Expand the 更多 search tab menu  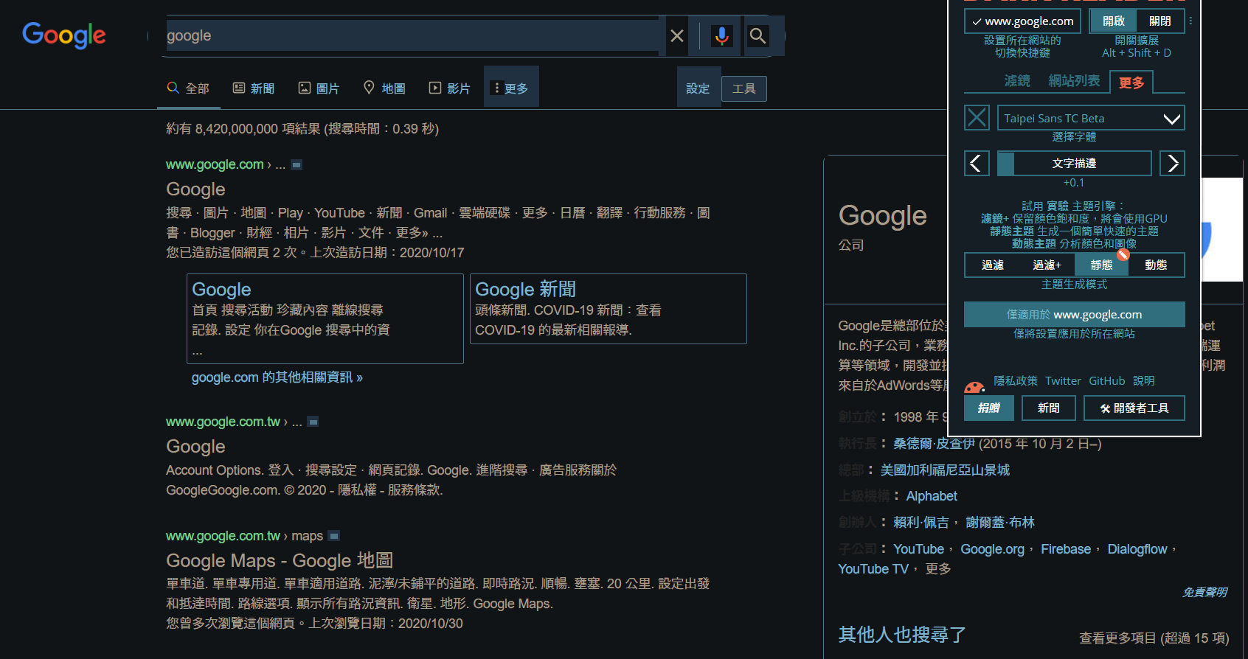click(511, 88)
